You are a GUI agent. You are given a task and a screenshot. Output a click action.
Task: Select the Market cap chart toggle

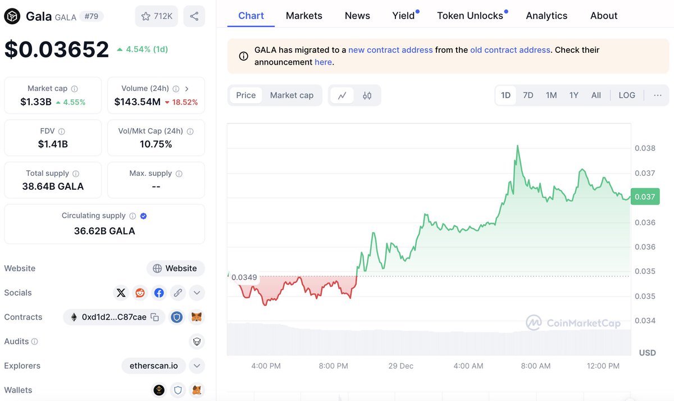pos(292,95)
